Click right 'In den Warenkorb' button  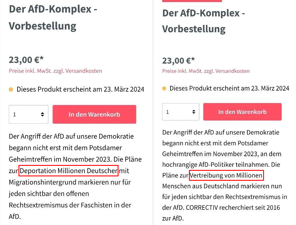242,112
